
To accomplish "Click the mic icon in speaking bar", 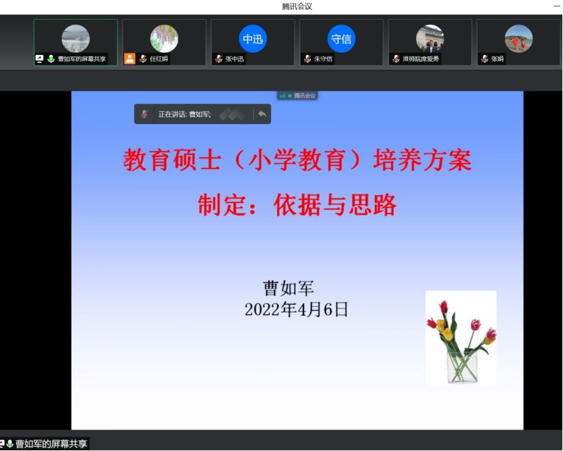I will point(144,114).
